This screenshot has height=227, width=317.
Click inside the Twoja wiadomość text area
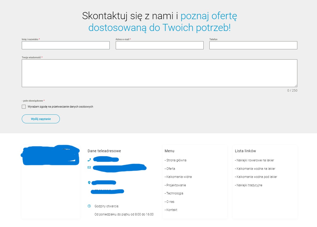pos(159,73)
